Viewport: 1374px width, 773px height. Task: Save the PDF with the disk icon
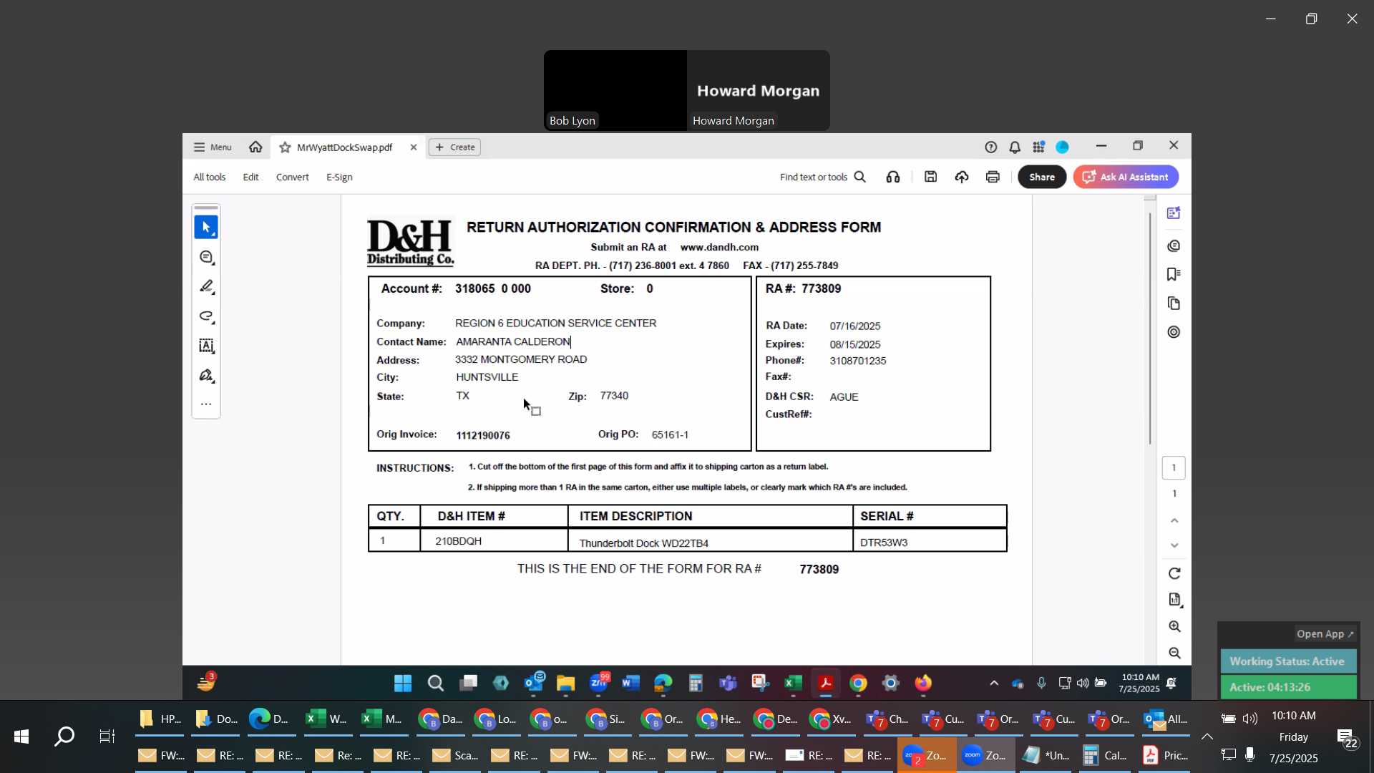(x=930, y=177)
